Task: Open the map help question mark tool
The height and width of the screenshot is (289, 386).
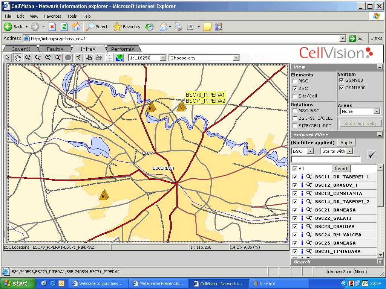Action: pyautogui.click(x=78, y=58)
